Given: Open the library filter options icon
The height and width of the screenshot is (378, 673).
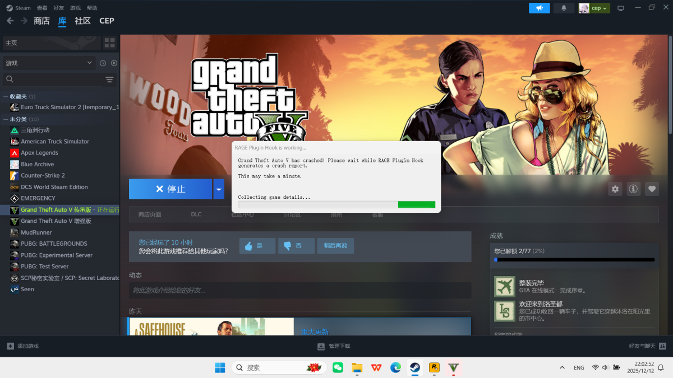Looking at the screenshot, I should click(x=109, y=80).
